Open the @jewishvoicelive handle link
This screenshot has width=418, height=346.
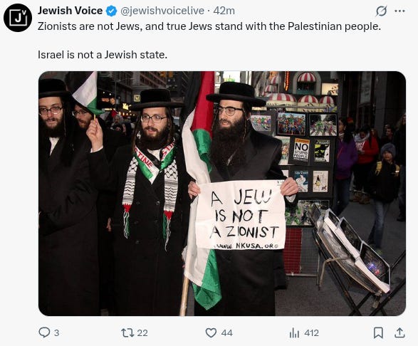(162, 11)
